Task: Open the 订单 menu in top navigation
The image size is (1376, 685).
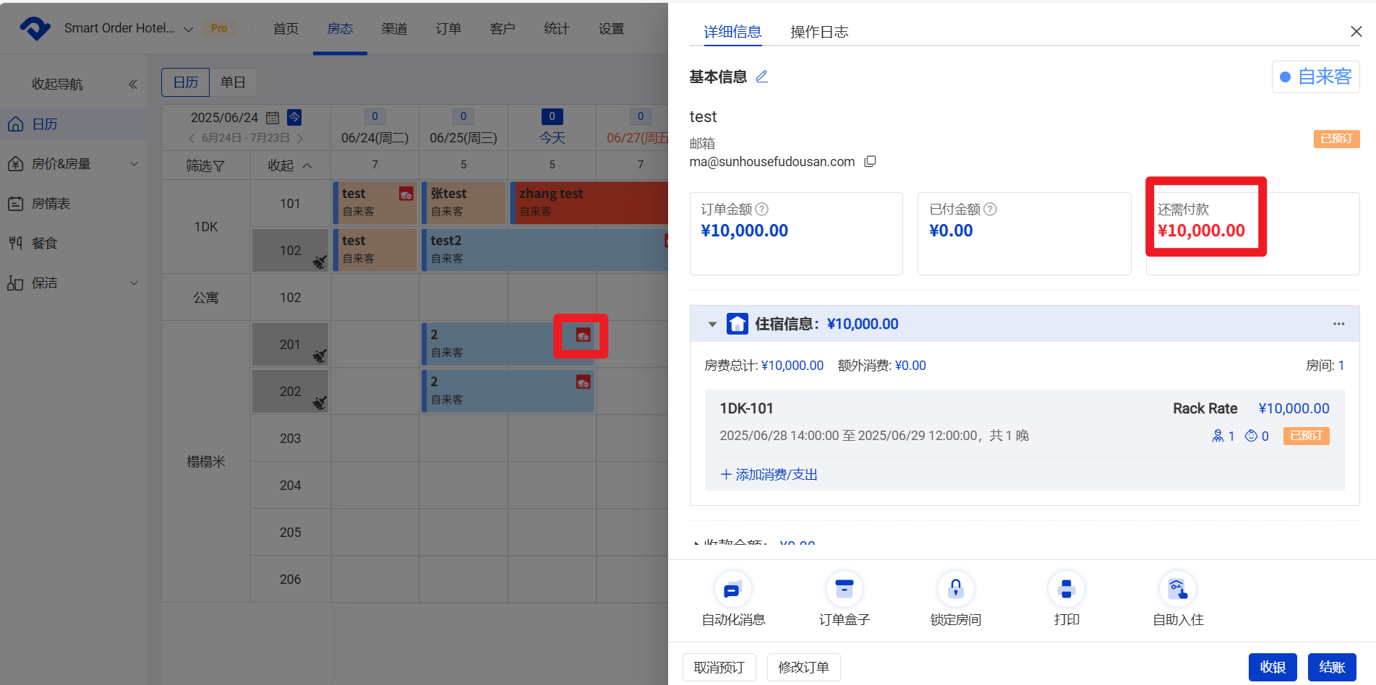Action: 448,29
